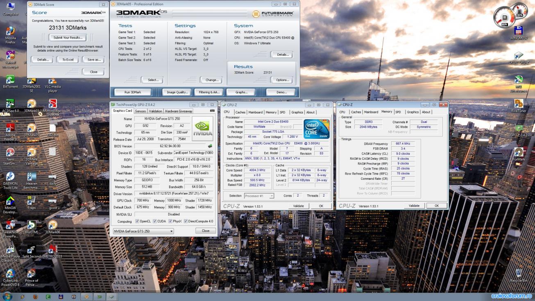535x301 pixels.
Task: Launch the DAEMON Tools Lite desktop icon
Action: 10,180
